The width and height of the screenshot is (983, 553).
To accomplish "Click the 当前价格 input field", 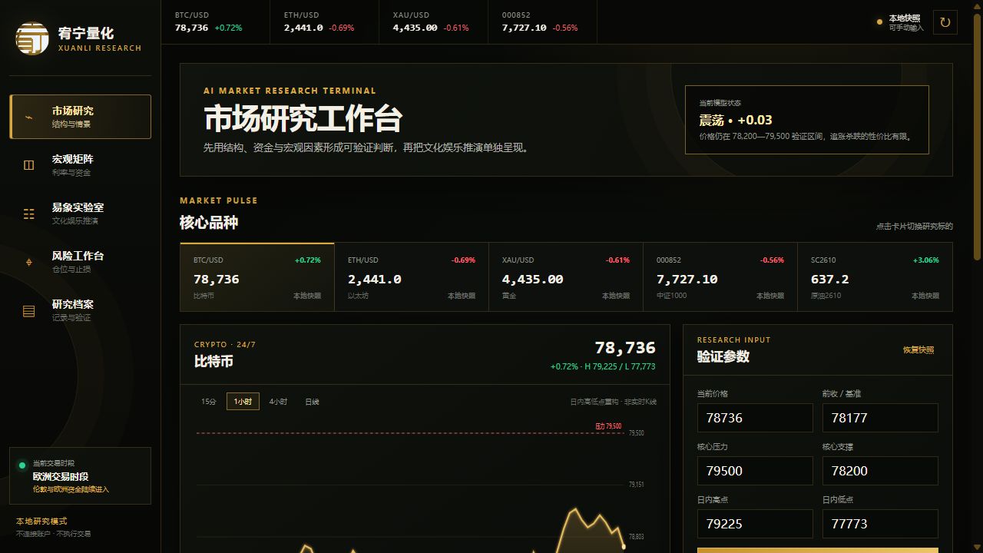I will [x=755, y=418].
